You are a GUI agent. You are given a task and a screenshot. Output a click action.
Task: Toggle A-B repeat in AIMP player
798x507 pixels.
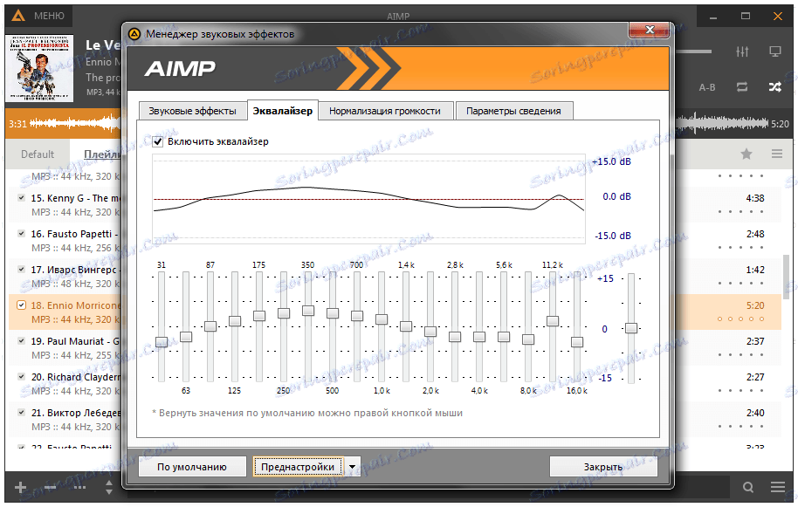coord(707,87)
